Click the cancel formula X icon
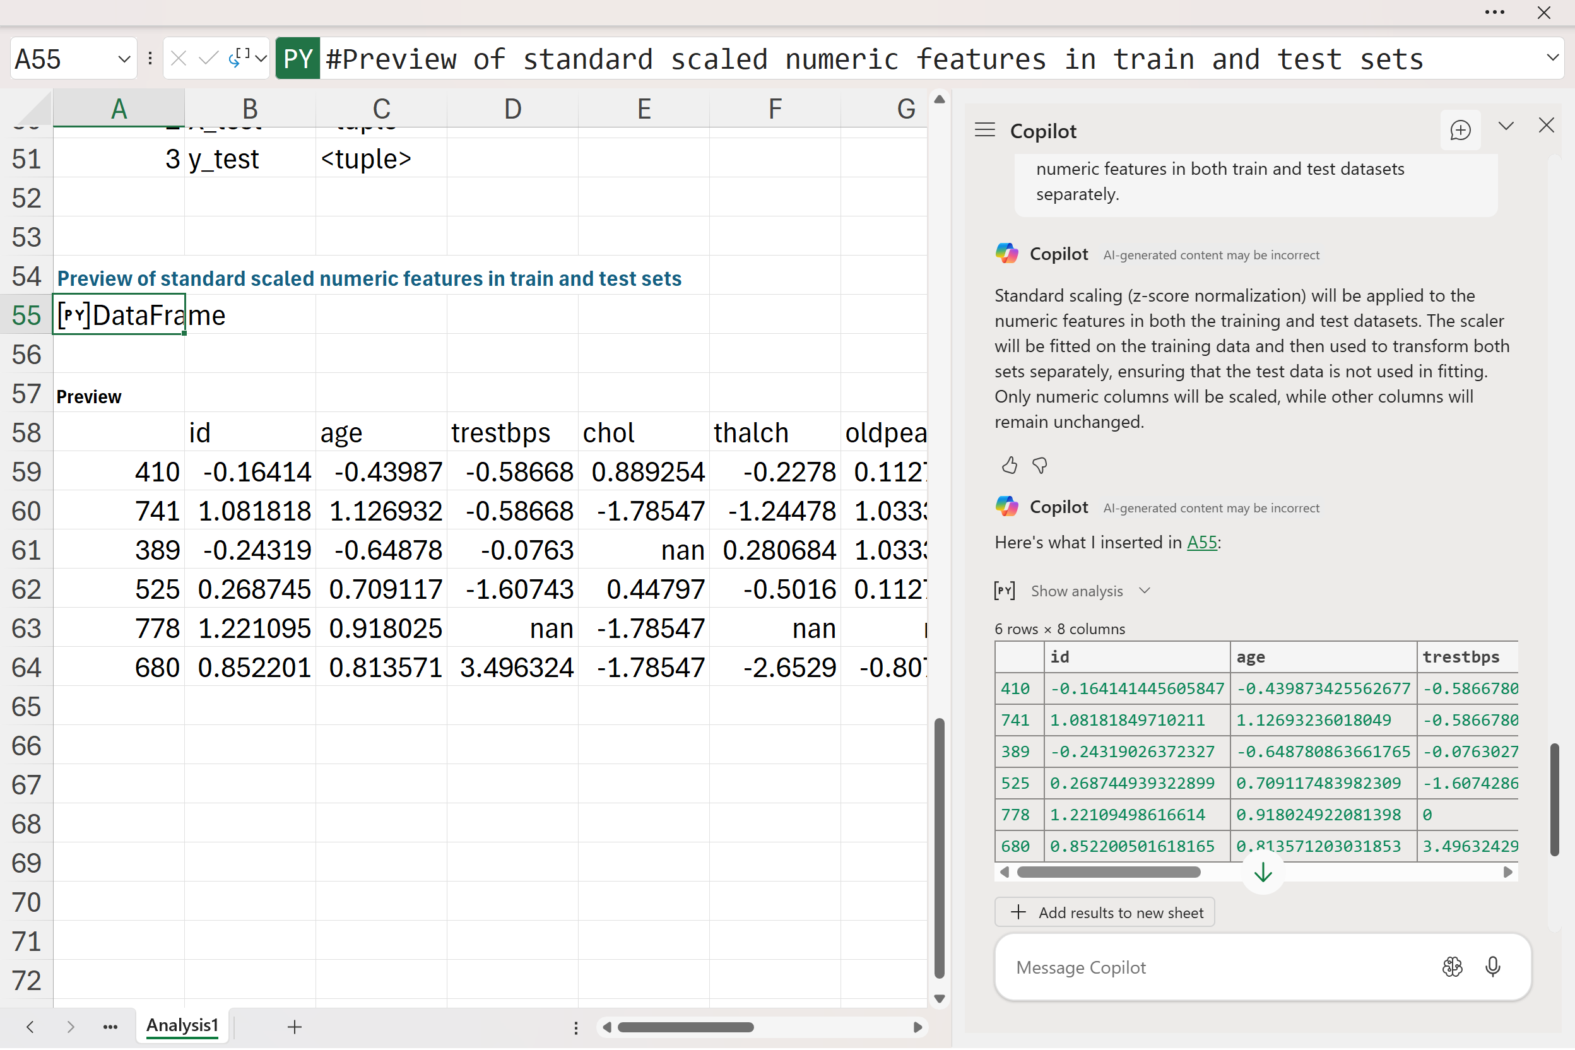The width and height of the screenshot is (1575, 1050). pyautogui.click(x=178, y=59)
